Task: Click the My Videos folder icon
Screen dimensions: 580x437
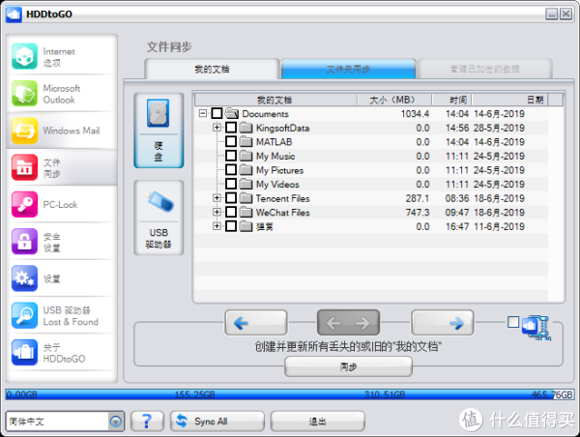Action: coord(246,184)
